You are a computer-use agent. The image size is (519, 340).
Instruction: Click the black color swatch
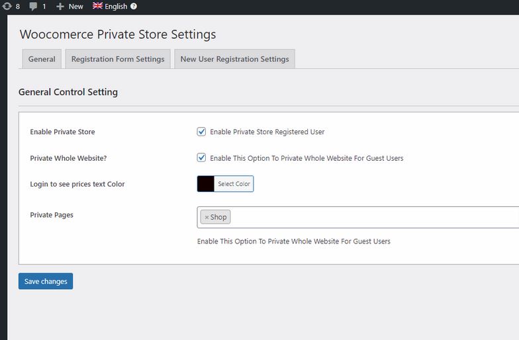[x=205, y=184]
